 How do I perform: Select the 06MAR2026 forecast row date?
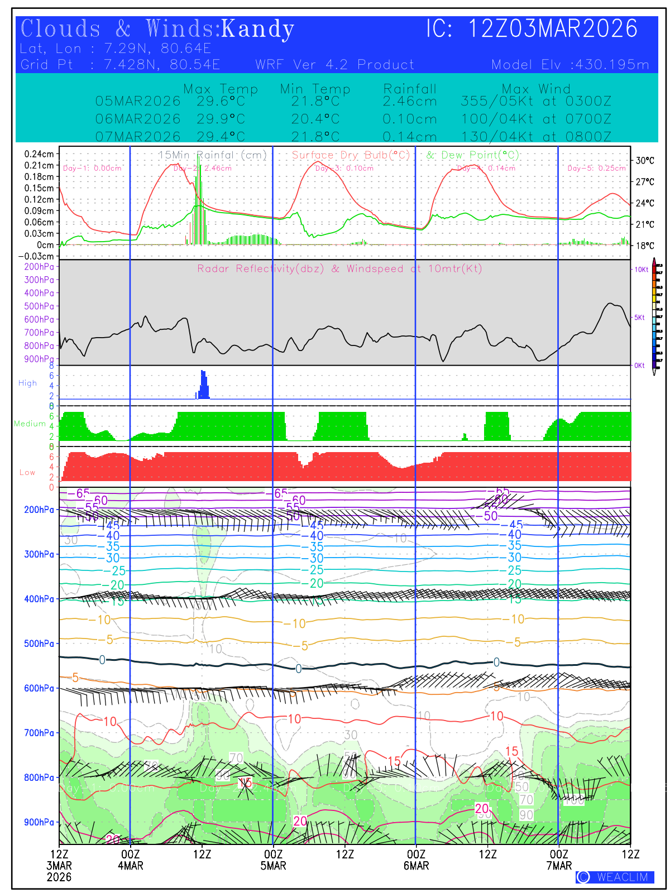pos(138,119)
